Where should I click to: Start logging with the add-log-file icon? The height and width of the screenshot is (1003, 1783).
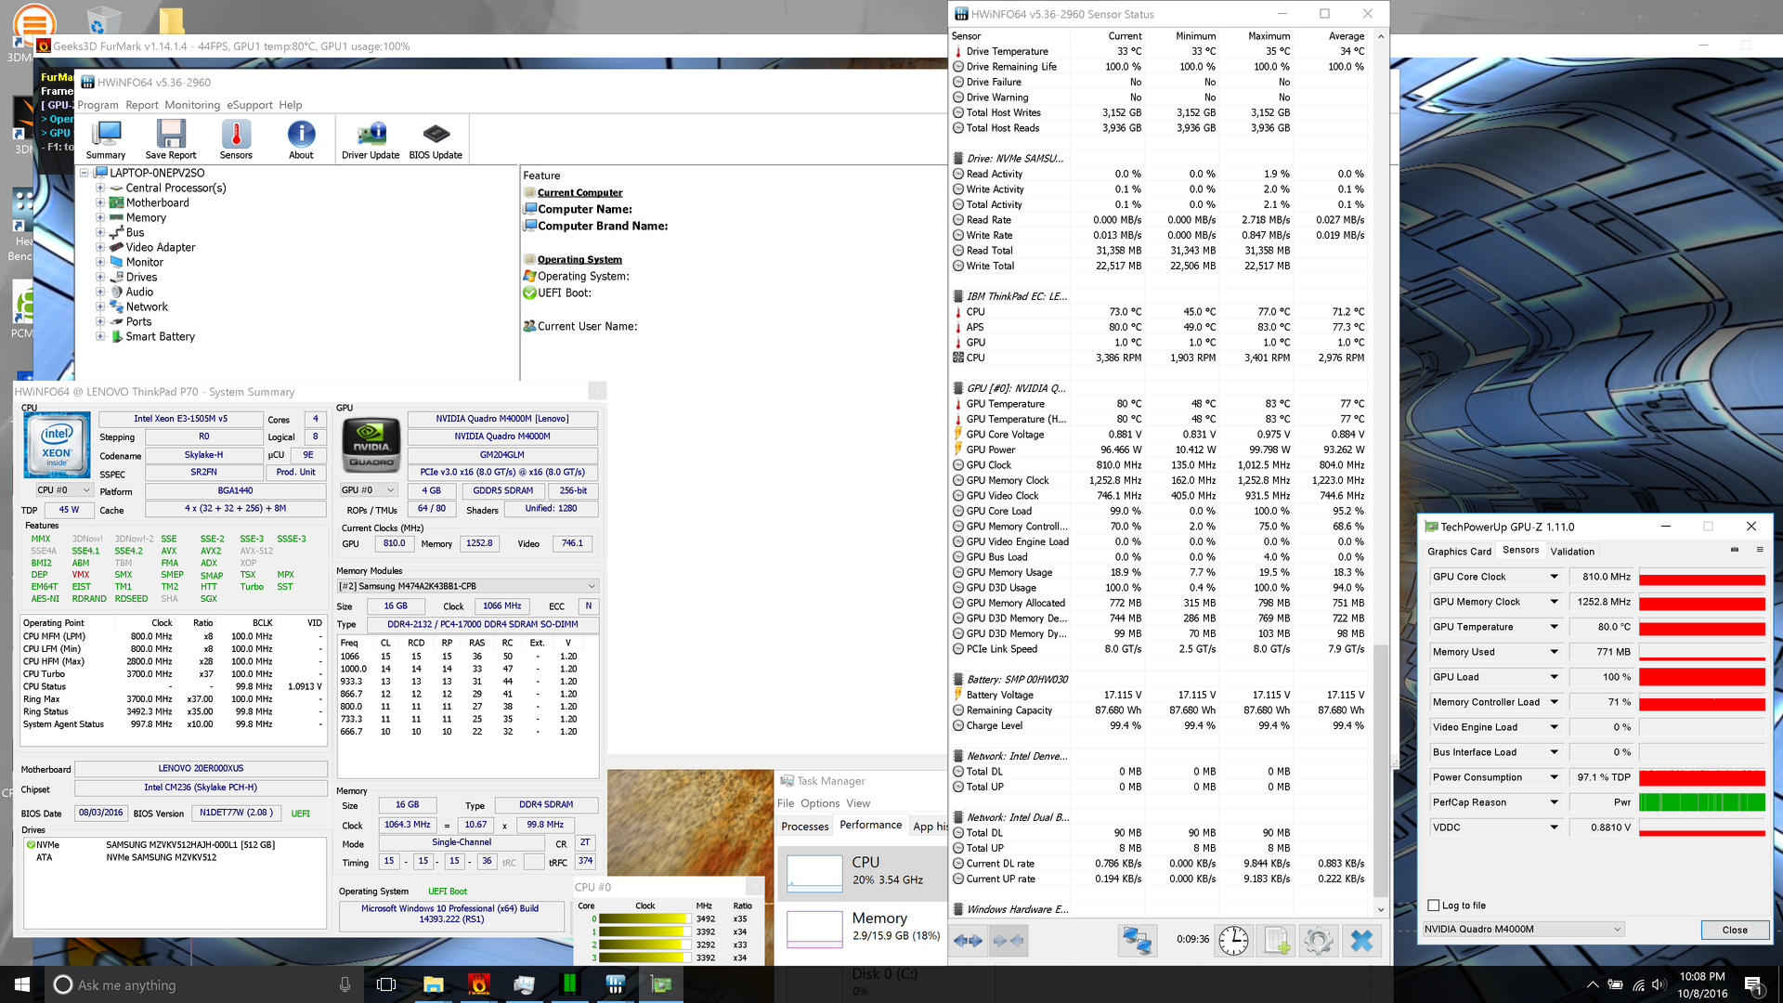point(1277,941)
